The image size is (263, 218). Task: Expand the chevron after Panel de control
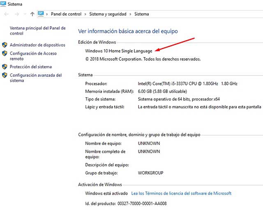click(x=85, y=14)
